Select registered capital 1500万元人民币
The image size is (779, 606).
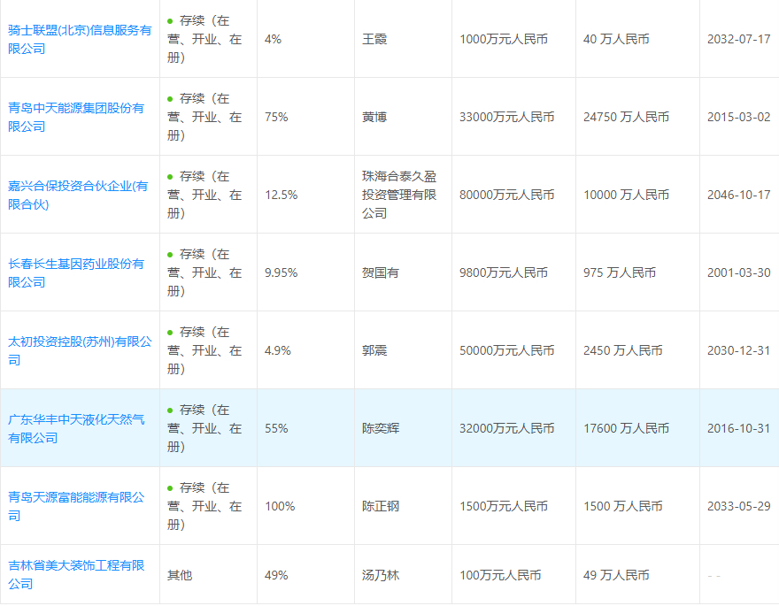[x=504, y=506]
